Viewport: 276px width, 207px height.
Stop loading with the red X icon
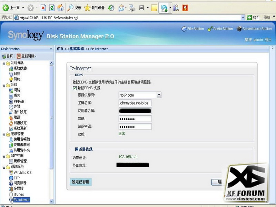click(43, 8)
